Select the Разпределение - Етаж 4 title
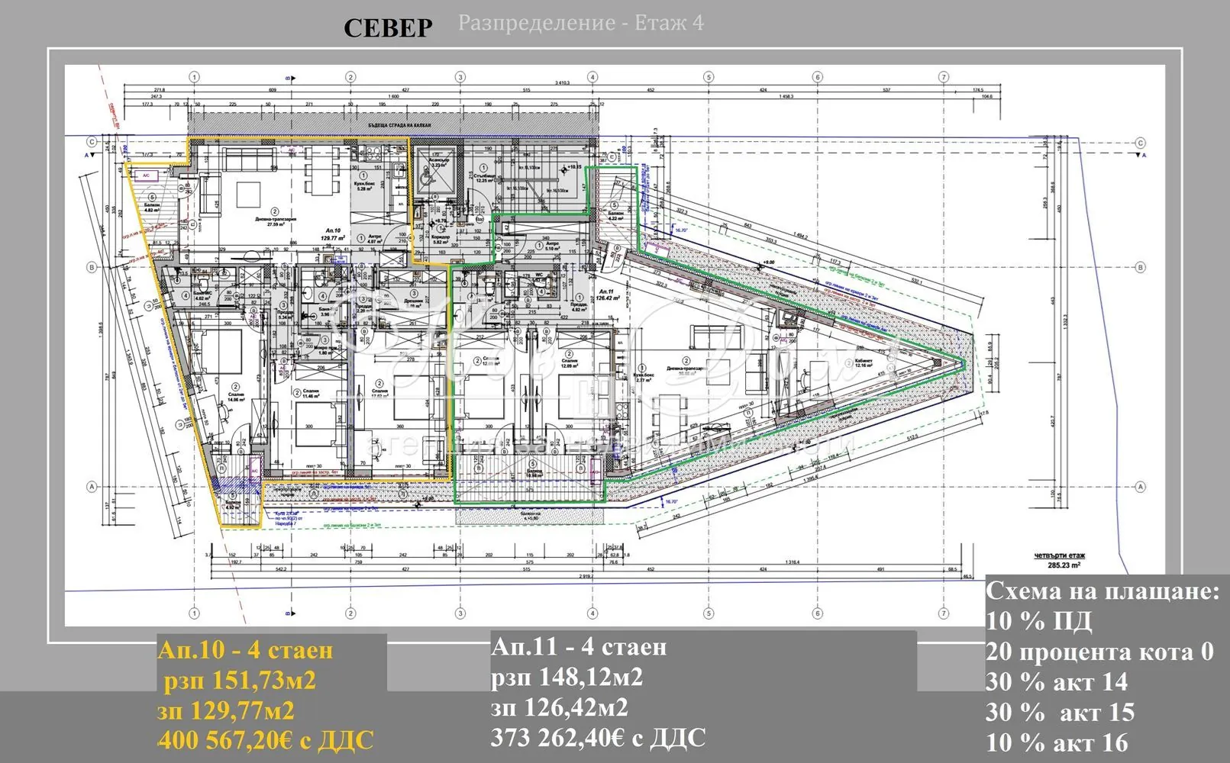 point(580,23)
